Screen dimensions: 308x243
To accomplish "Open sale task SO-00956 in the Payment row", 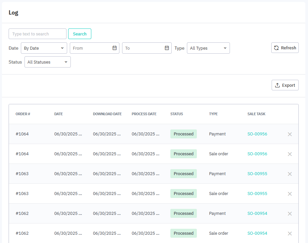I will point(257,134).
